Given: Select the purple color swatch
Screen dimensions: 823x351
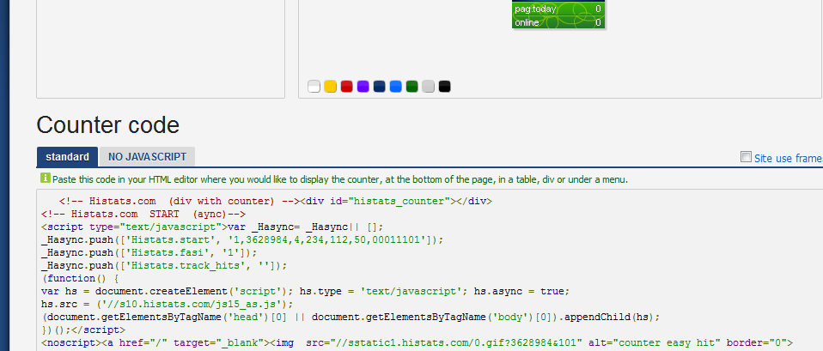Looking at the screenshot, I should 363,87.
